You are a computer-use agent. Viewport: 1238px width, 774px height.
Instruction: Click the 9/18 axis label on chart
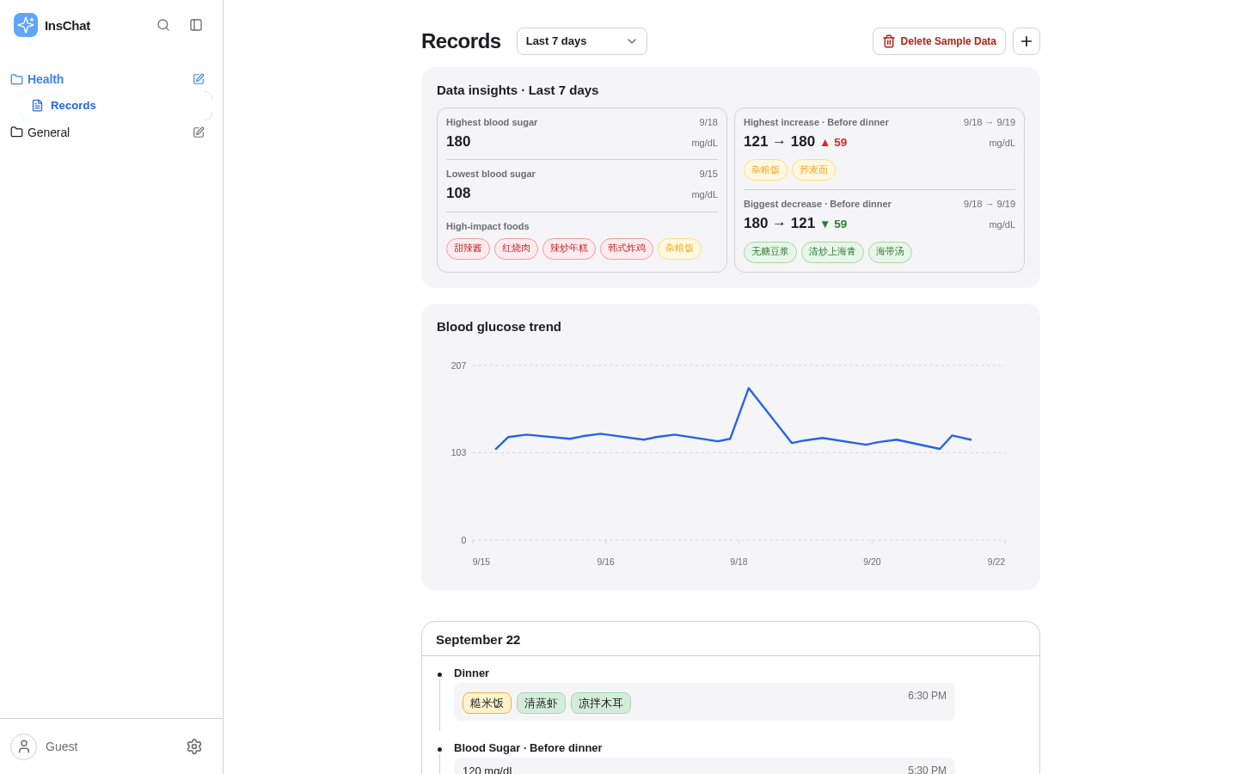pos(739,562)
